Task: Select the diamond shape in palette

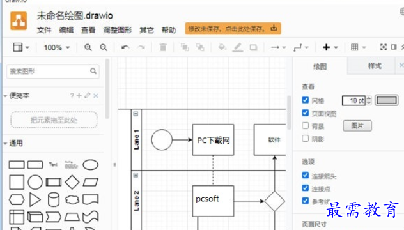Action: tap(72, 182)
